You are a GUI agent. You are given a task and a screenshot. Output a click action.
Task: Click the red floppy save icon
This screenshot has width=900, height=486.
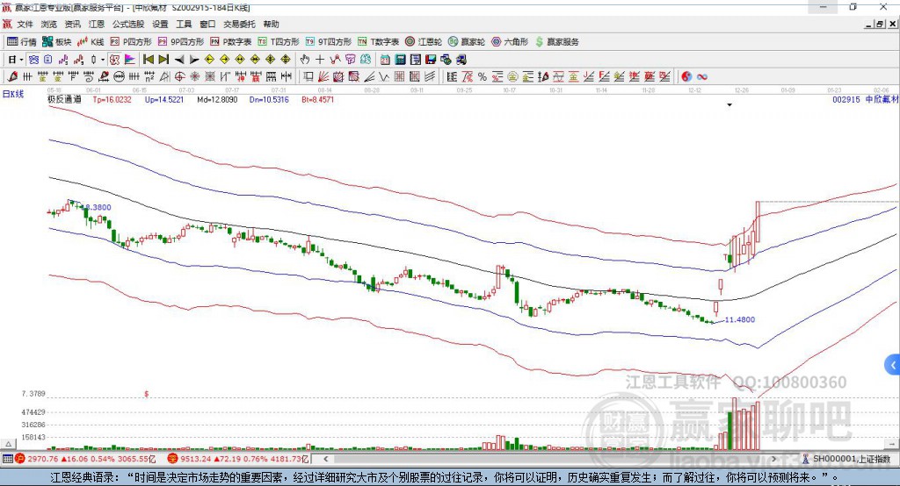(431, 60)
